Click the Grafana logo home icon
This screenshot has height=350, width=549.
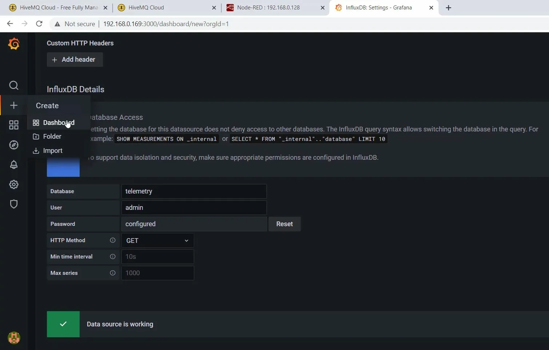[14, 44]
